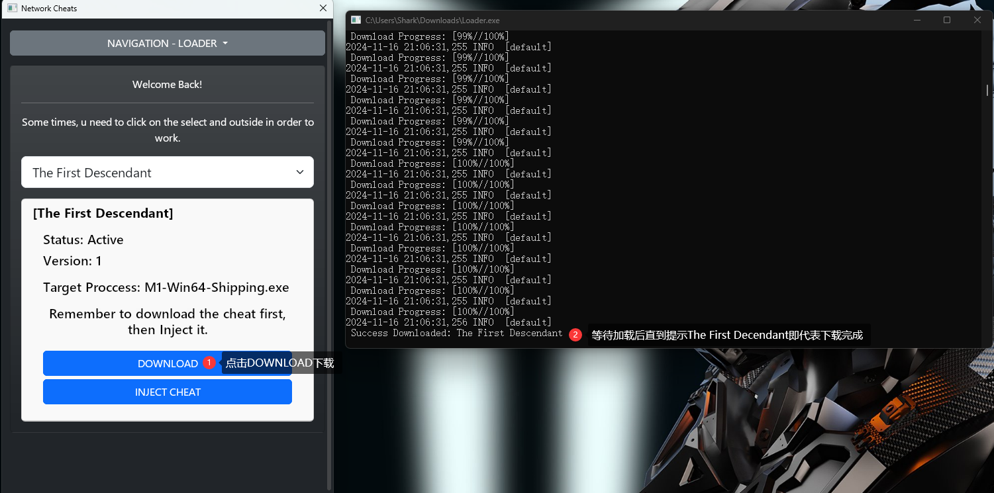Open The First Descendant game select box

pos(167,173)
